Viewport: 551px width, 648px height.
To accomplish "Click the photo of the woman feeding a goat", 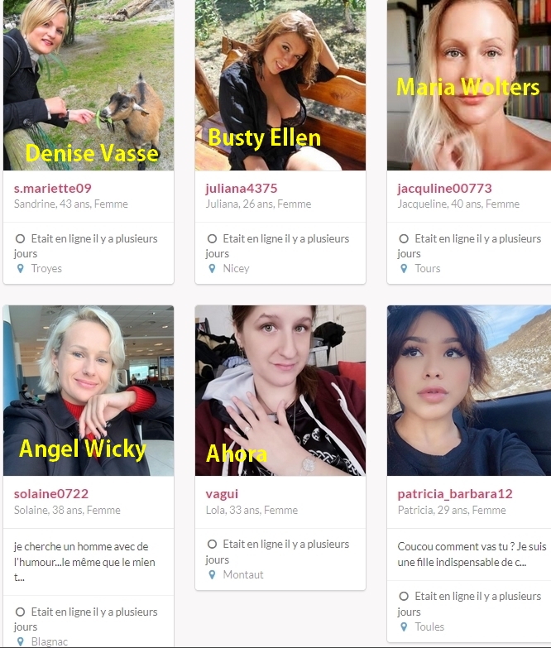I will (x=89, y=85).
